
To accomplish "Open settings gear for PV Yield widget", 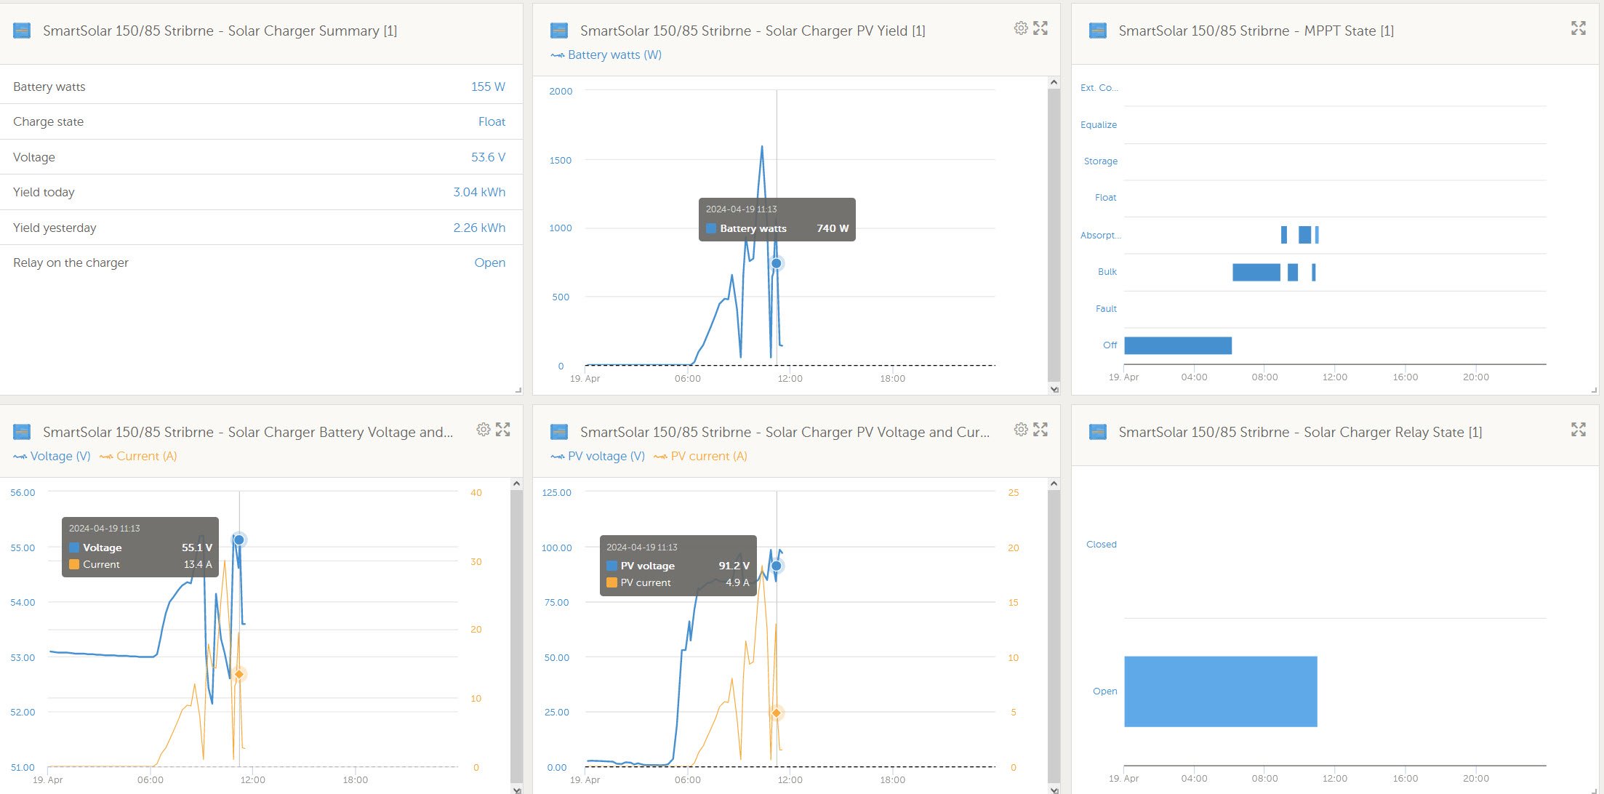I will pyautogui.click(x=1021, y=28).
